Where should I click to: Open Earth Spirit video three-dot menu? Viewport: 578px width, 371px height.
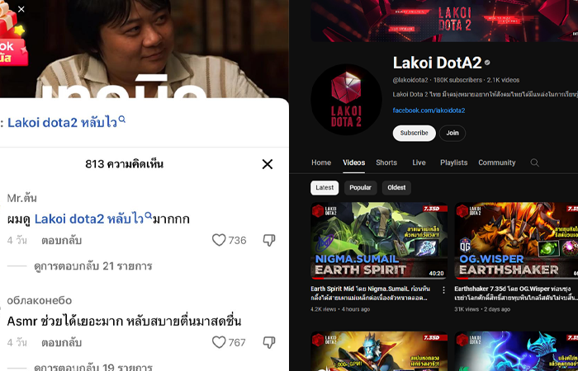pos(444,290)
